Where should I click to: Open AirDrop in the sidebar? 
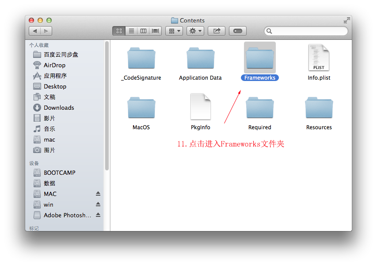tap(65, 65)
